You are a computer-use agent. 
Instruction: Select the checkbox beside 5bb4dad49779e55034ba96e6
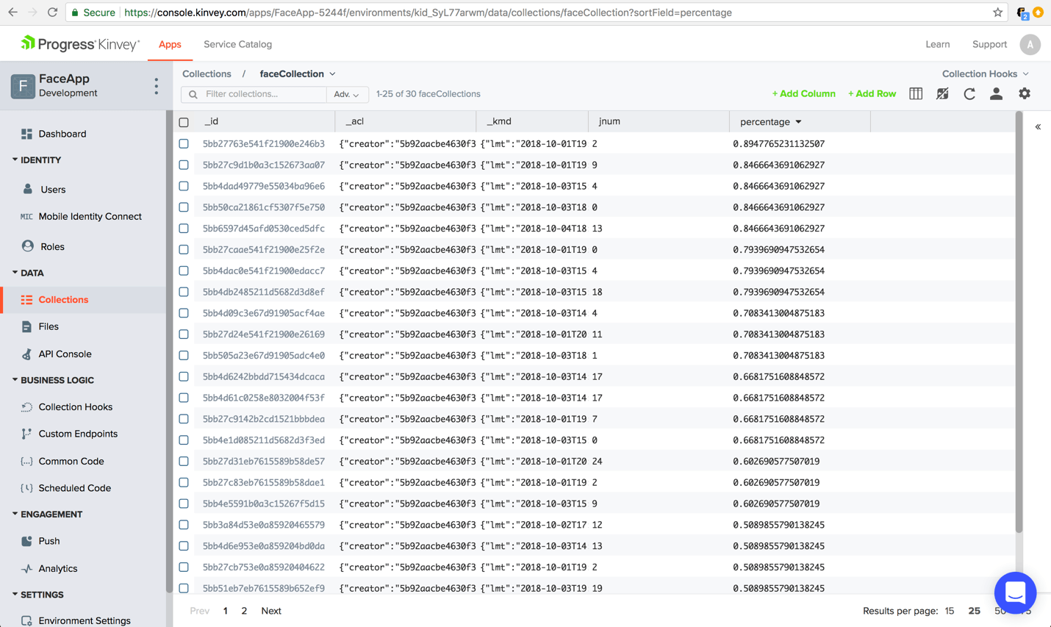click(x=183, y=186)
